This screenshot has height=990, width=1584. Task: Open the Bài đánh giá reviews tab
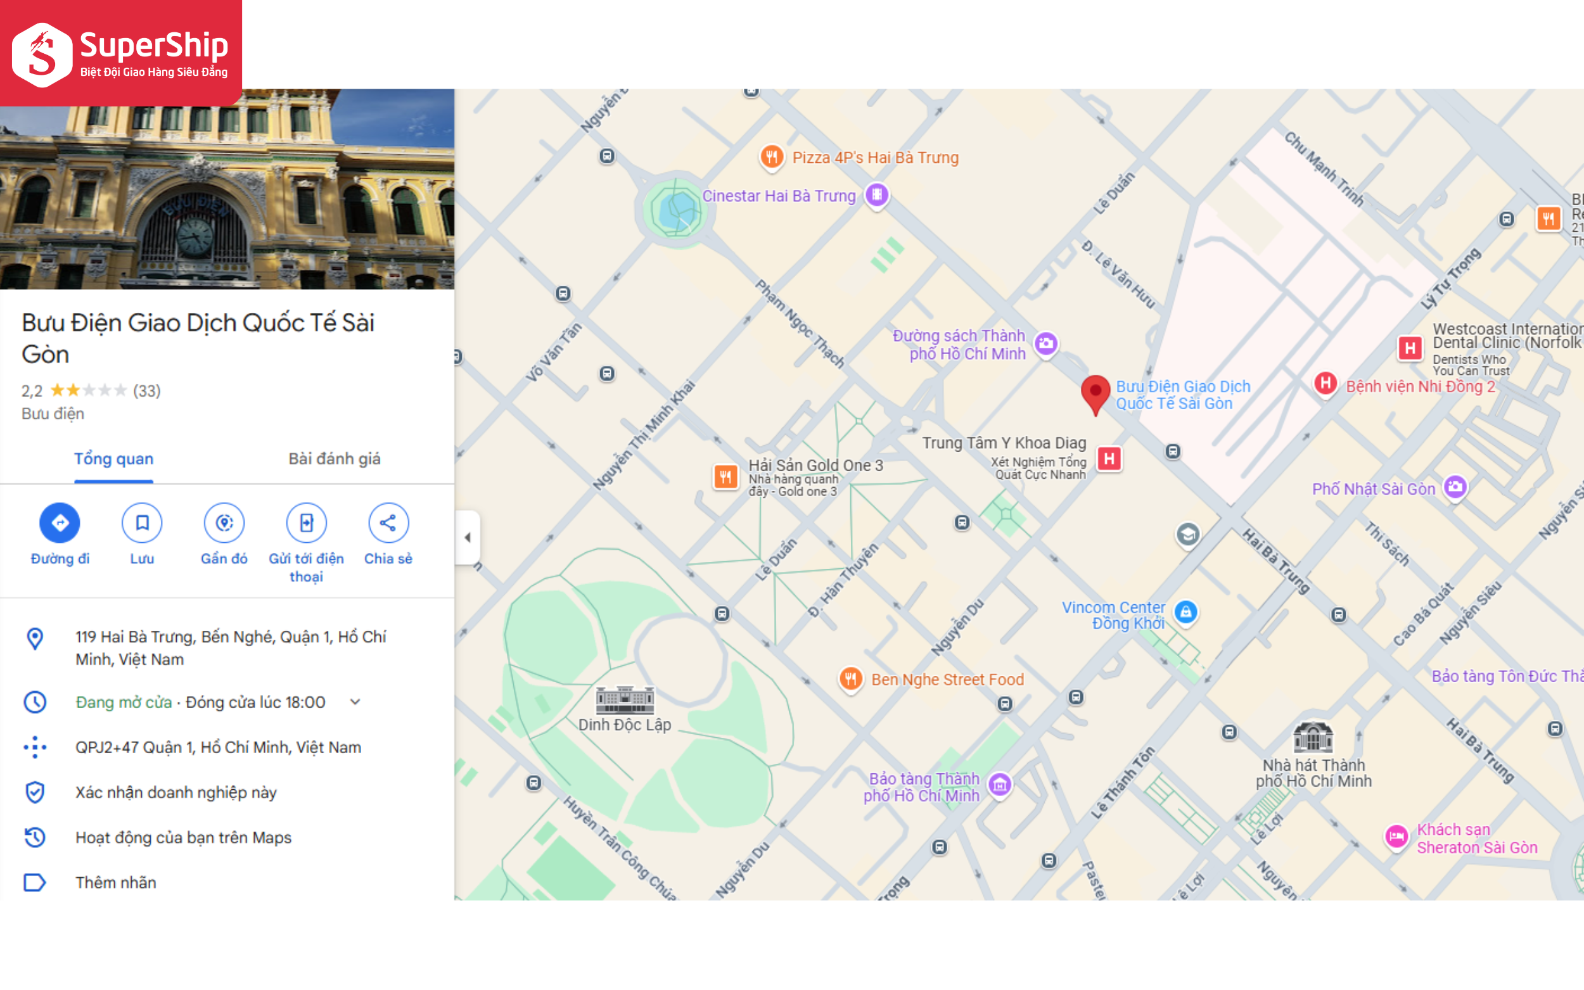(334, 459)
